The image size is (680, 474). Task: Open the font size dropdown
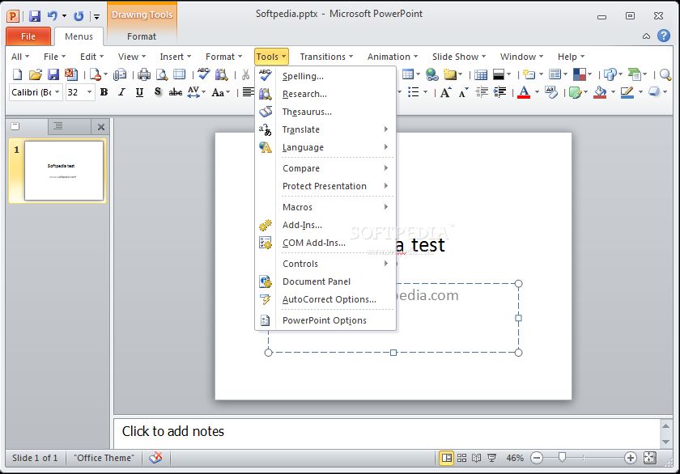(x=89, y=92)
